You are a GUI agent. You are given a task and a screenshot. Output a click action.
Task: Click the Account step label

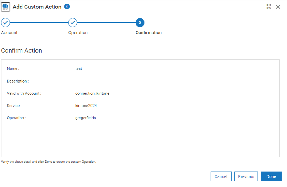click(x=9, y=33)
